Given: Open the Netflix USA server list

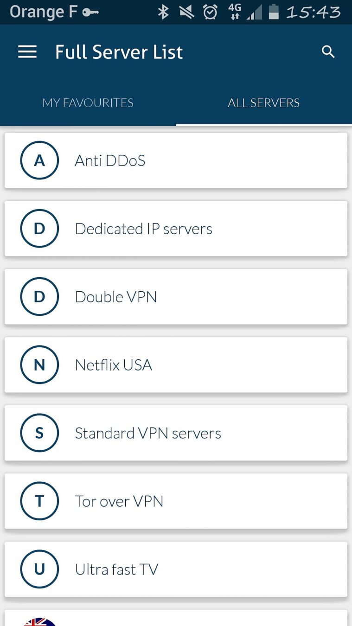Looking at the screenshot, I should point(176,365).
